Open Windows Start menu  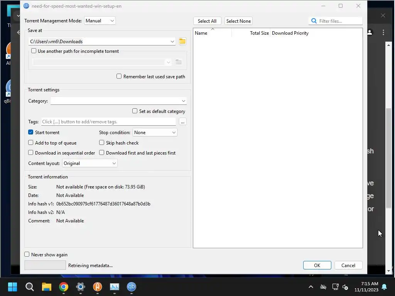(12, 287)
